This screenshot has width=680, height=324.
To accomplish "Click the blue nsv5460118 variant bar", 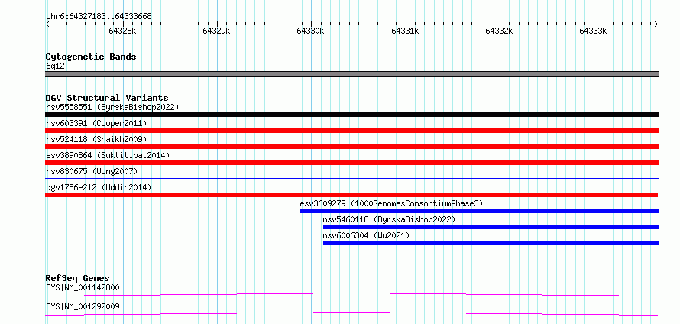I will 491,227.
